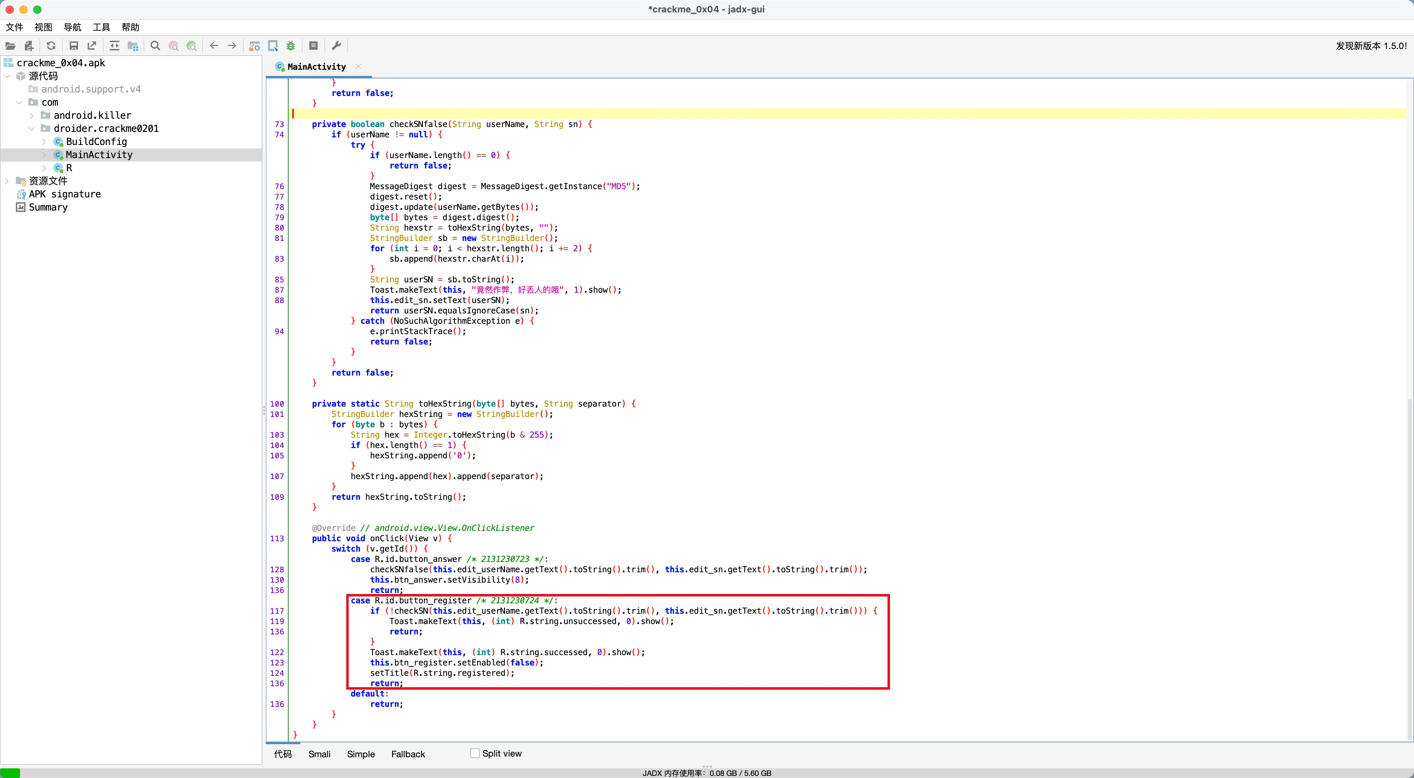Click the 发现新版本 1.5.0 update notice
This screenshot has height=778, width=1414.
[x=1371, y=46]
